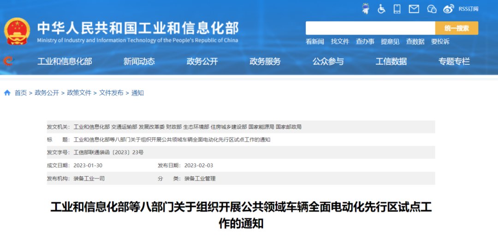498x246 pixels.
Task: Open the 新闻动态 nav menu
Action: tap(139, 62)
